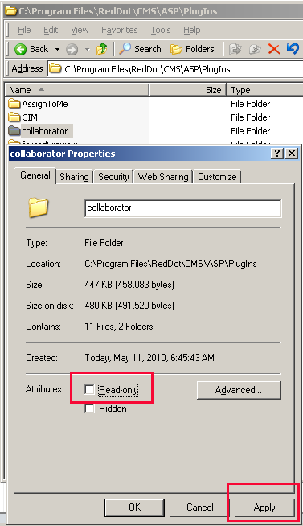Image resolution: width=303 pixels, height=526 pixels.
Task: Click the Apply button
Action: [264, 508]
